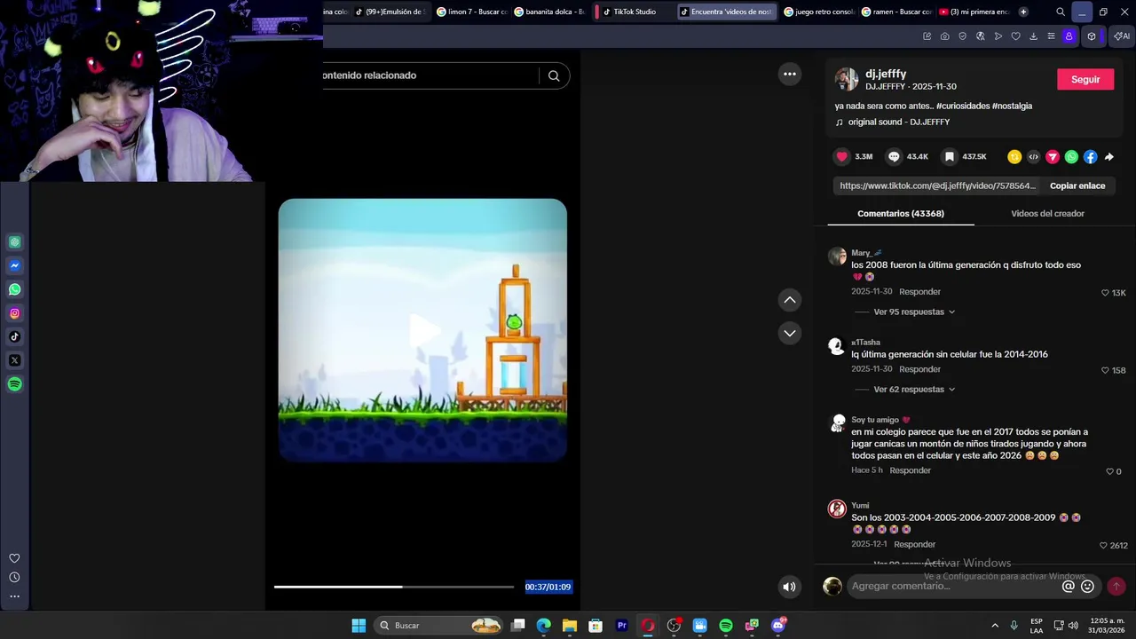The image size is (1136, 639).
Task: Click the Angry Birds video to play
Action: pos(422,330)
